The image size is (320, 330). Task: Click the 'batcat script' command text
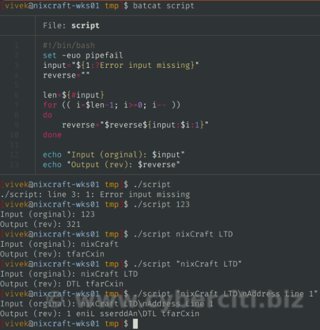[164, 6]
